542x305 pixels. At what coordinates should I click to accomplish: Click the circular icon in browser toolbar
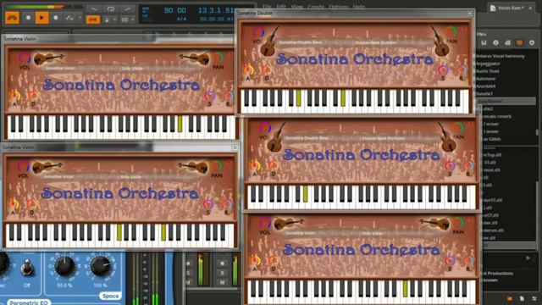(532, 42)
